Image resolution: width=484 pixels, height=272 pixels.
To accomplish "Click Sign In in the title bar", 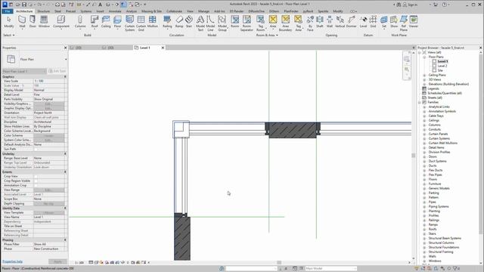I will (410, 5).
